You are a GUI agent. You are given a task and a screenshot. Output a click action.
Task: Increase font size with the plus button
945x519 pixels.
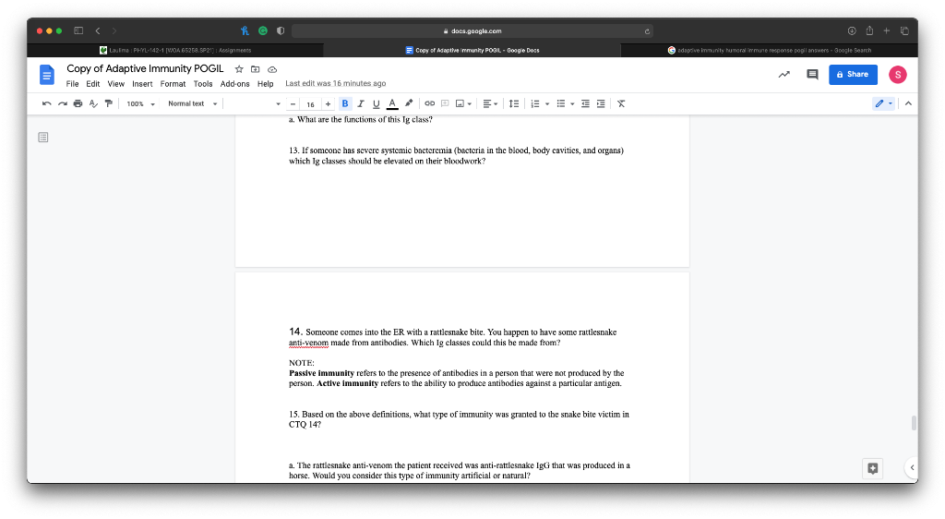pos(328,104)
